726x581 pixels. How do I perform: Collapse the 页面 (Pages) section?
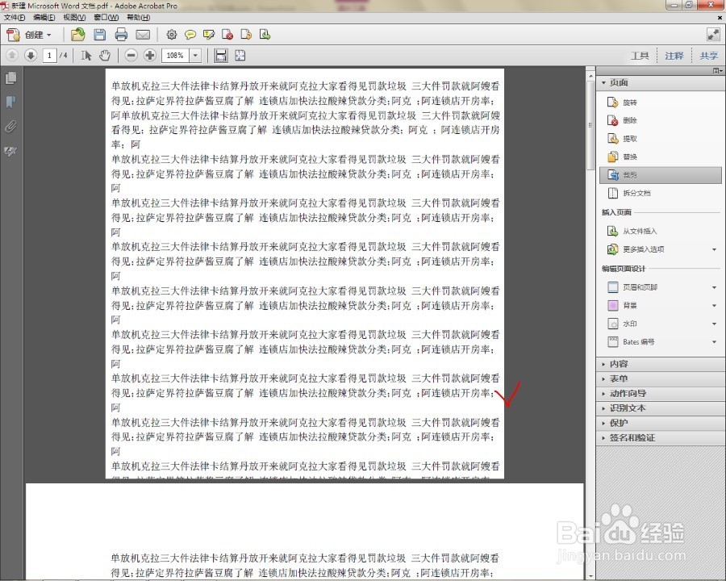click(660, 83)
